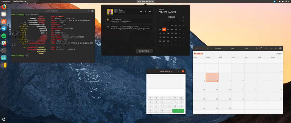
Task: Click the Calculator dock icon
Action: click(x=4, y=65)
